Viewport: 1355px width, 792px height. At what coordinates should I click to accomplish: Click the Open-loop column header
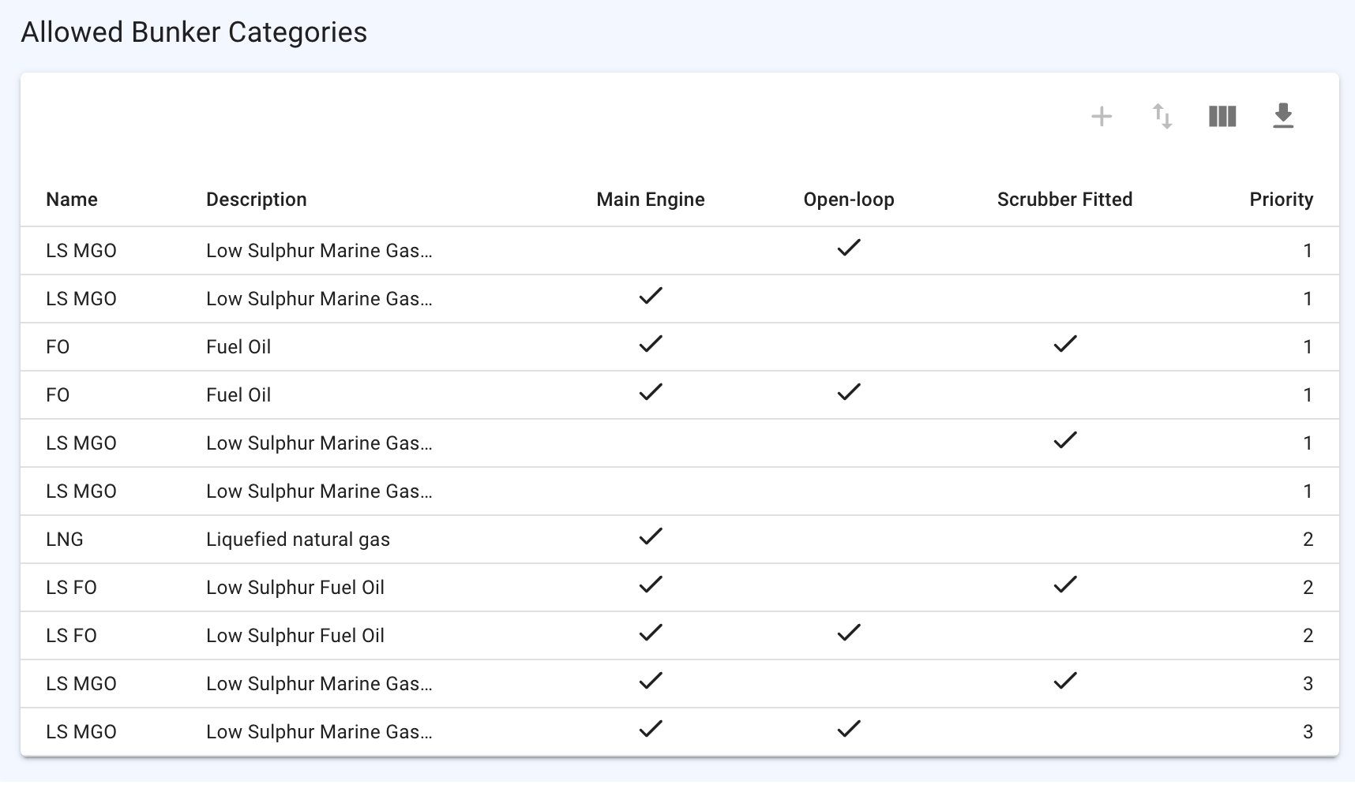click(849, 200)
